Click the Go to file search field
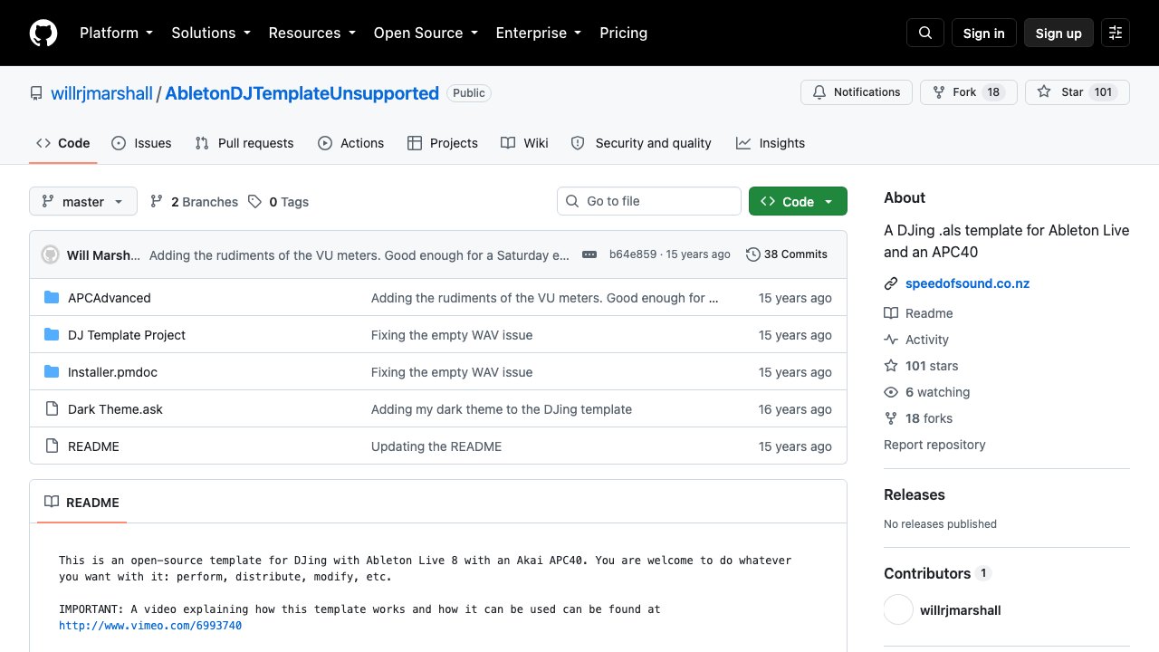This screenshot has width=1159, height=652. pyautogui.click(x=649, y=201)
